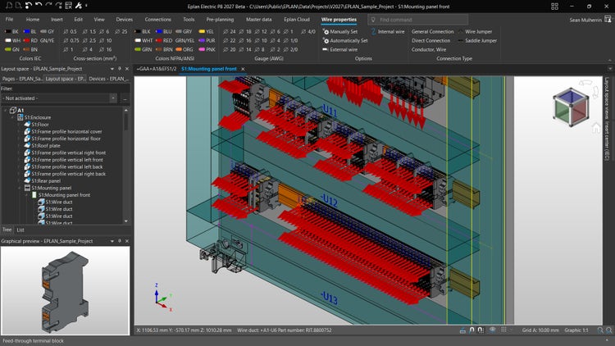This screenshot has height=346, width=615.
Task: Click the 3D view cube
Action: pos(571,107)
